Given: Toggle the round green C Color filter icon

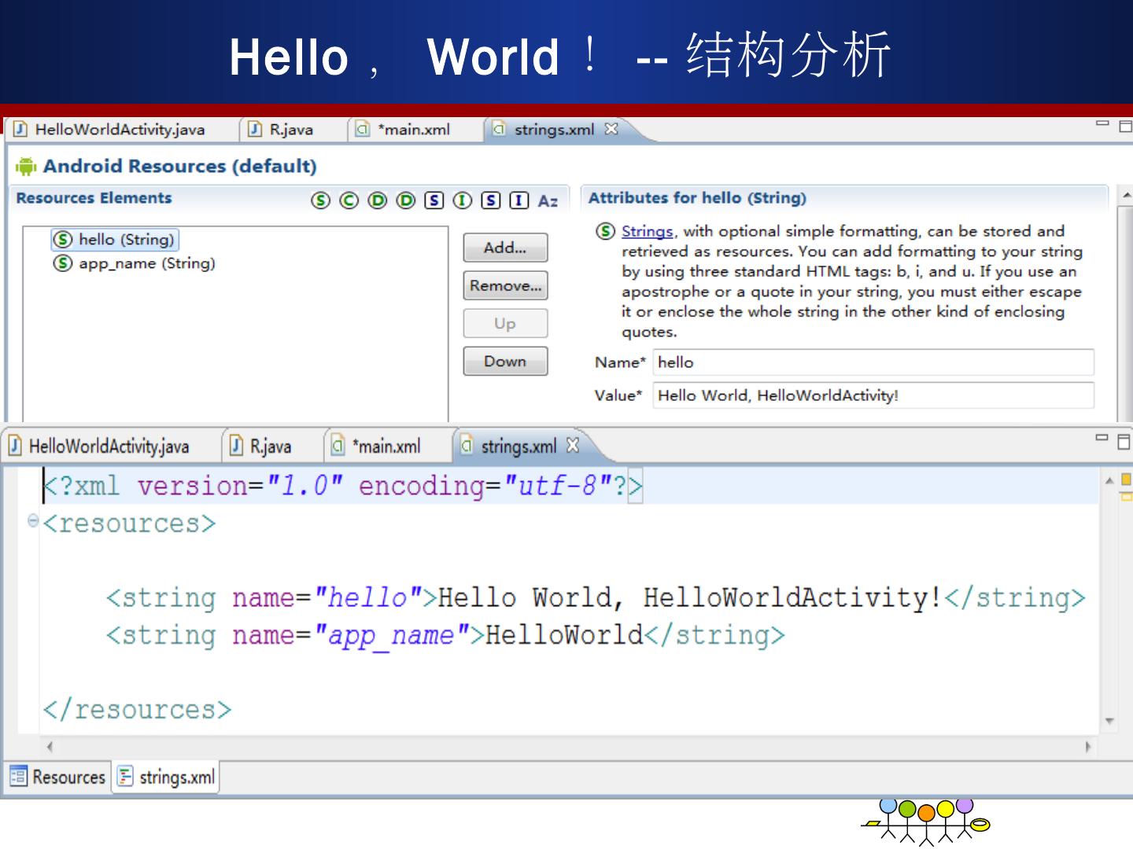Looking at the screenshot, I should (x=349, y=200).
